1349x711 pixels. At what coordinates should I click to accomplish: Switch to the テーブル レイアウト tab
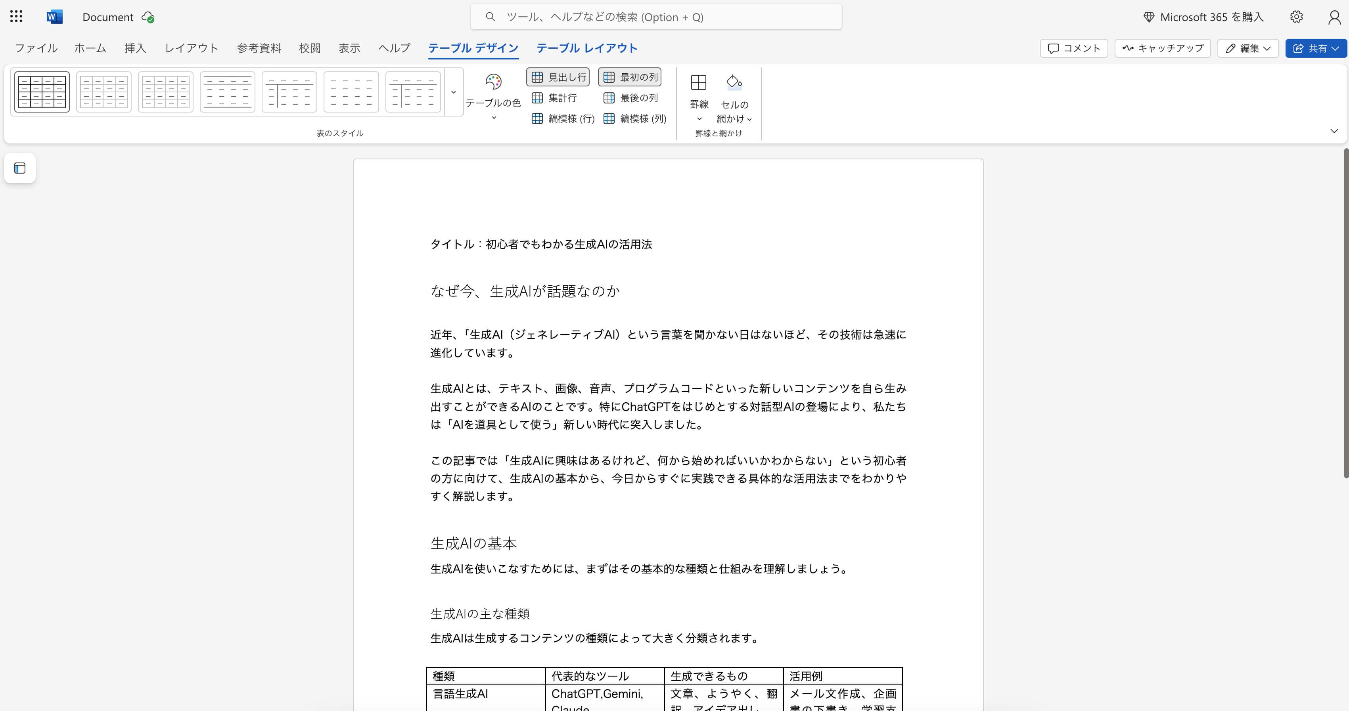pos(586,48)
